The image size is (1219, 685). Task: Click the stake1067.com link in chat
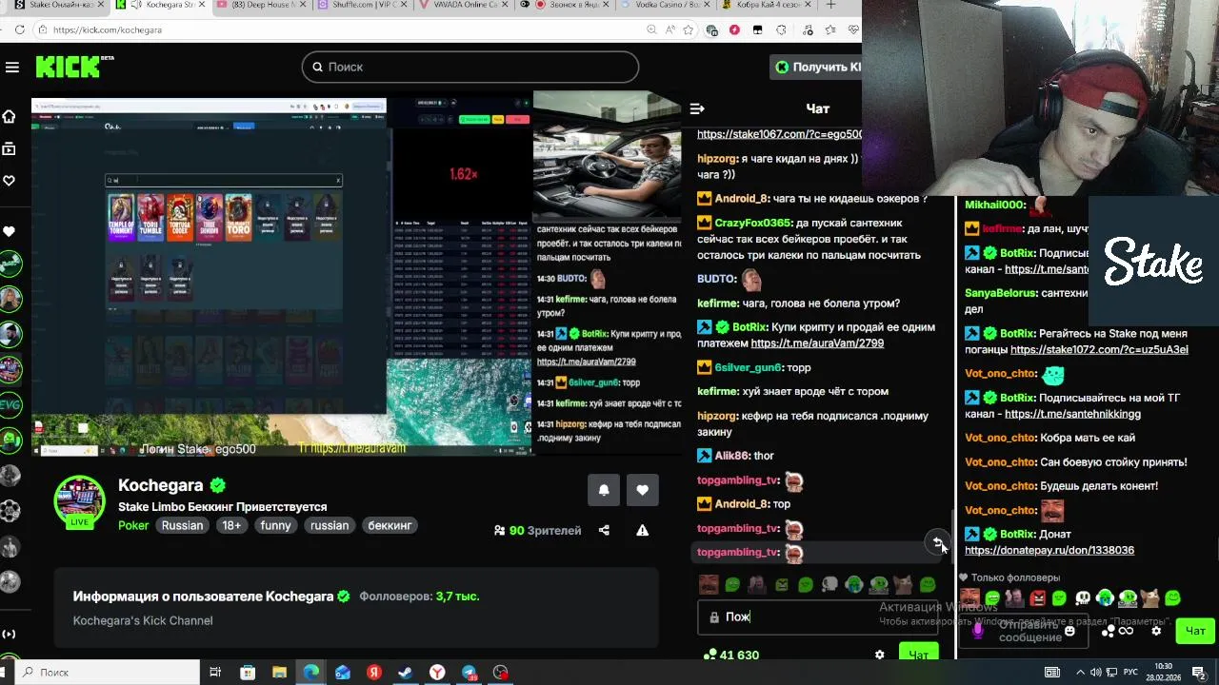point(779,134)
